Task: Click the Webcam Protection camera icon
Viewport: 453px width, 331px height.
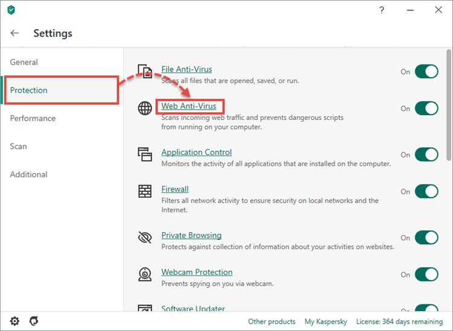Action: pos(145,274)
